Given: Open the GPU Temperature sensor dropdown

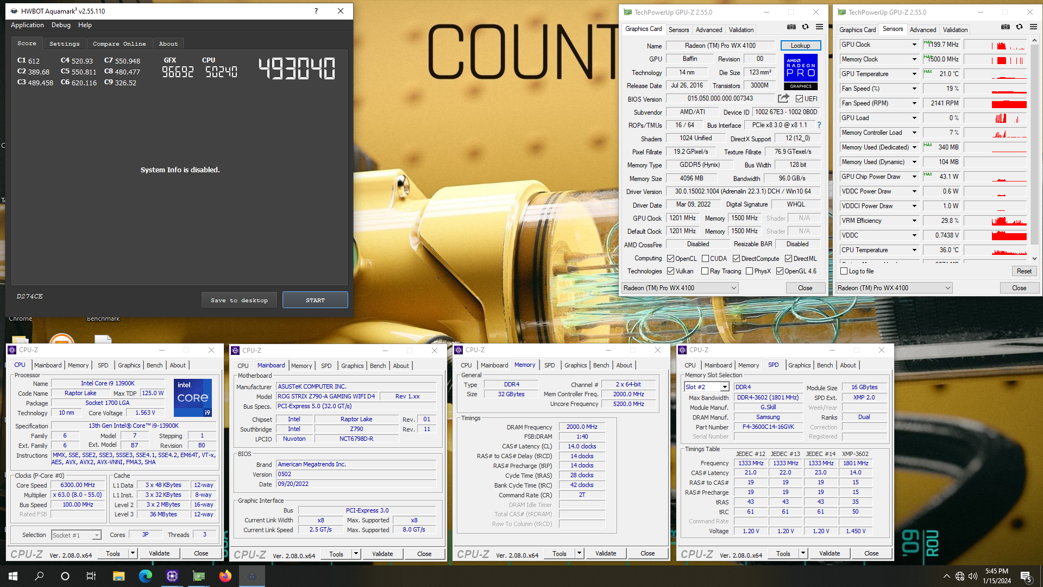Looking at the screenshot, I should 914,74.
